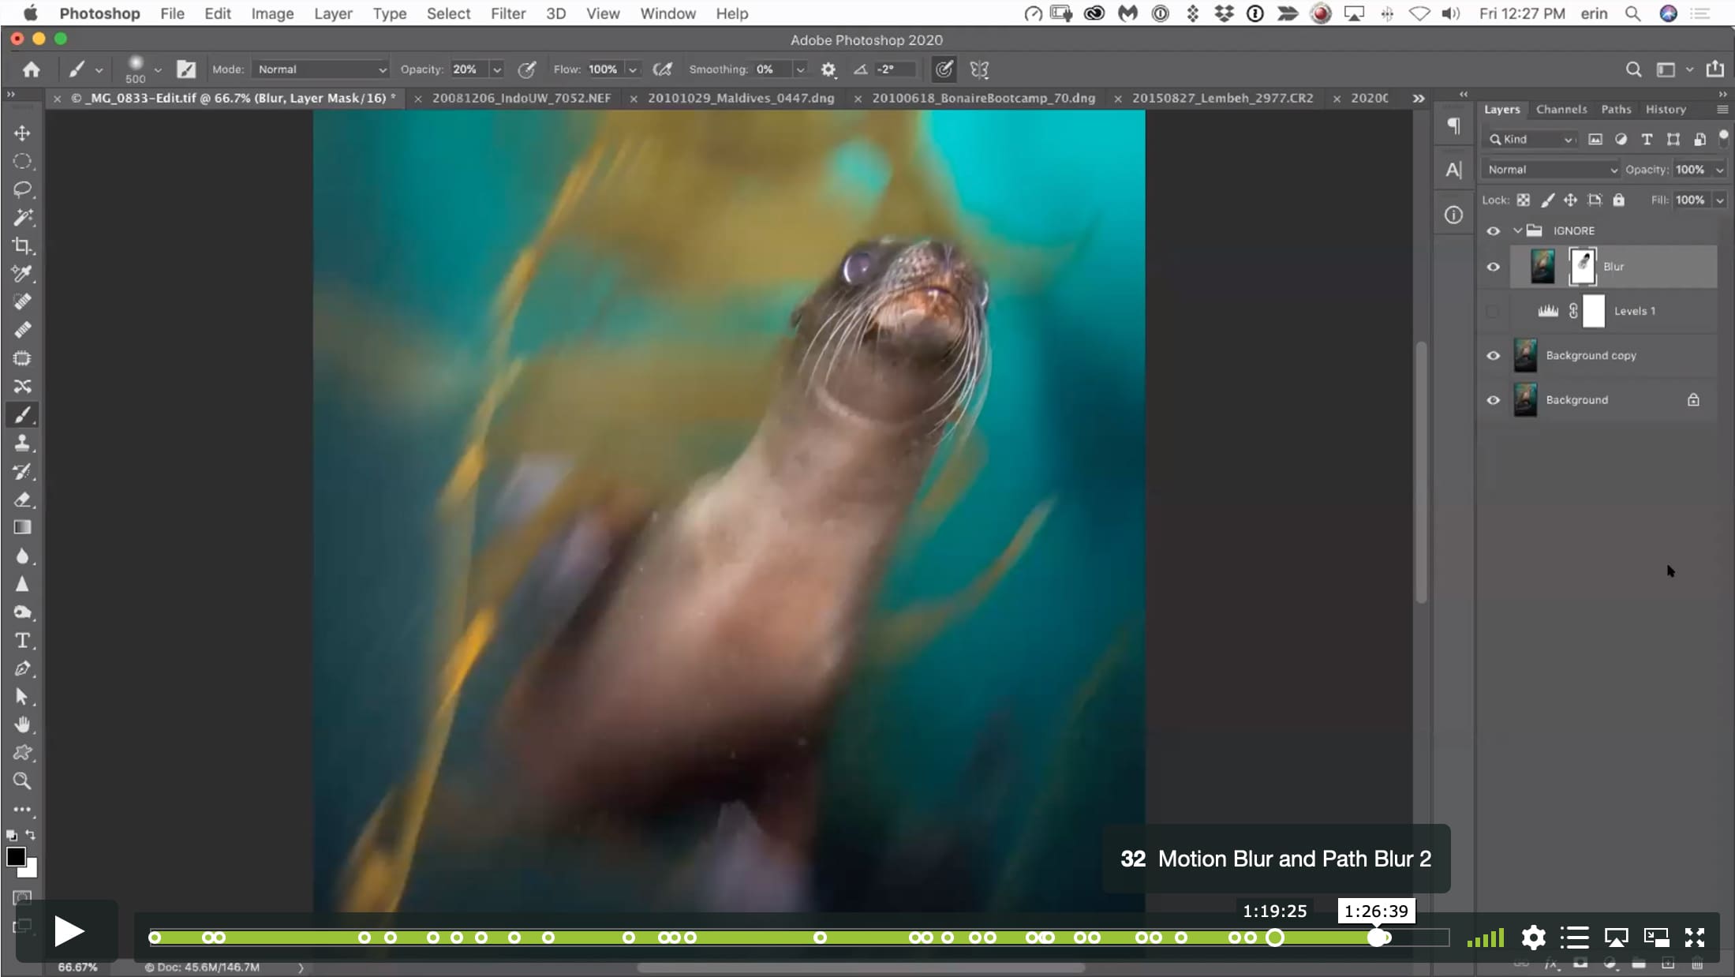Screen dimensions: 1735x977
Task: Open brush settings panel icon
Action: pos(185,69)
